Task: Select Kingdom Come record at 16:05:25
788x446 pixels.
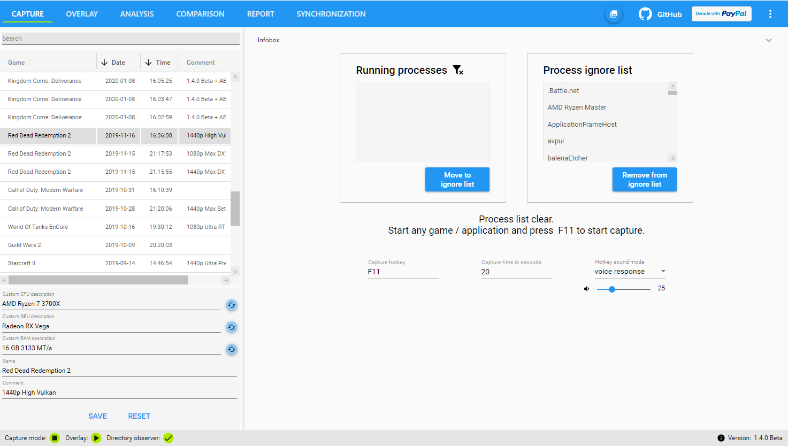Action: [115, 81]
